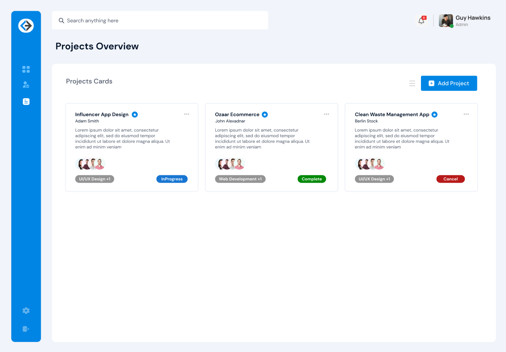506x352 pixels.
Task: Select the Users icon in the sidebar
Action: click(x=26, y=85)
